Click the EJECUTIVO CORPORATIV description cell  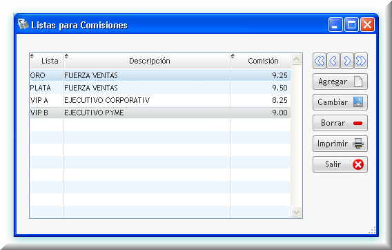tap(107, 100)
